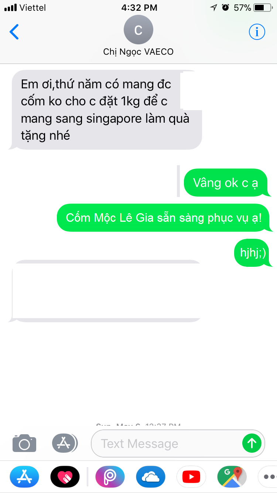
Task: Open the Digital Touch heart app
Action: [65, 477]
